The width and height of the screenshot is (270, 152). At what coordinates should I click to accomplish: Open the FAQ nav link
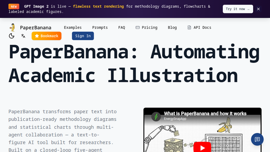pyautogui.click(x=121, y=27)
